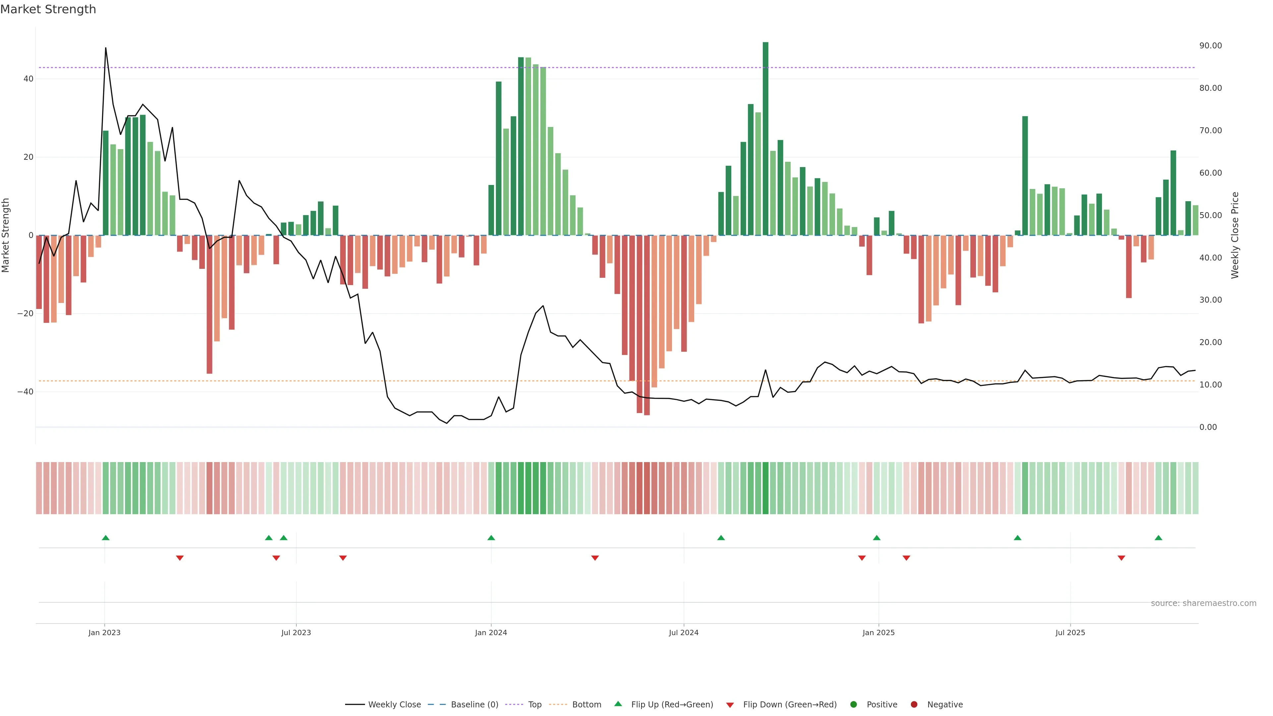Click the rightmost green flip-up triangle marker
The width and height of the screenshot is (1273, 716).
1158,538
